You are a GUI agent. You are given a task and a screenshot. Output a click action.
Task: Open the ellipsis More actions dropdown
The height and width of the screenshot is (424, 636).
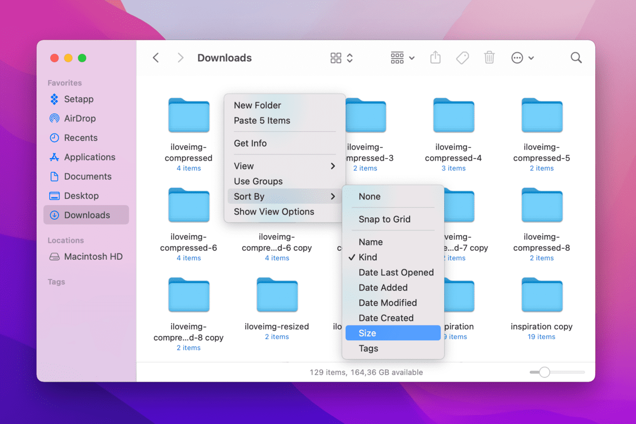tap(522, 58)
